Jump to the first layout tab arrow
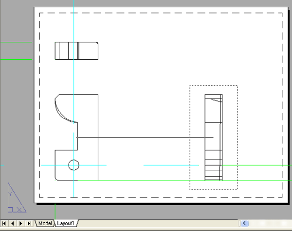Screen dimensions: 292x231 (4, 223)
